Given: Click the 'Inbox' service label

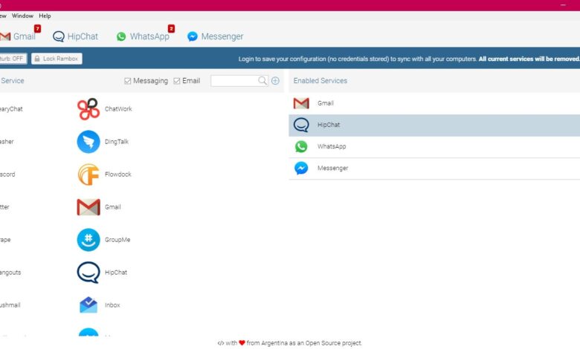Looking at the screenshot, I should (x=112, y=305).
